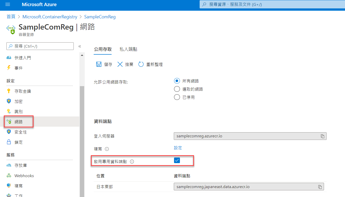Viewport: 345px width, 197px height.
Task: Copy the Japan East data endpoint
Action: 320,187
